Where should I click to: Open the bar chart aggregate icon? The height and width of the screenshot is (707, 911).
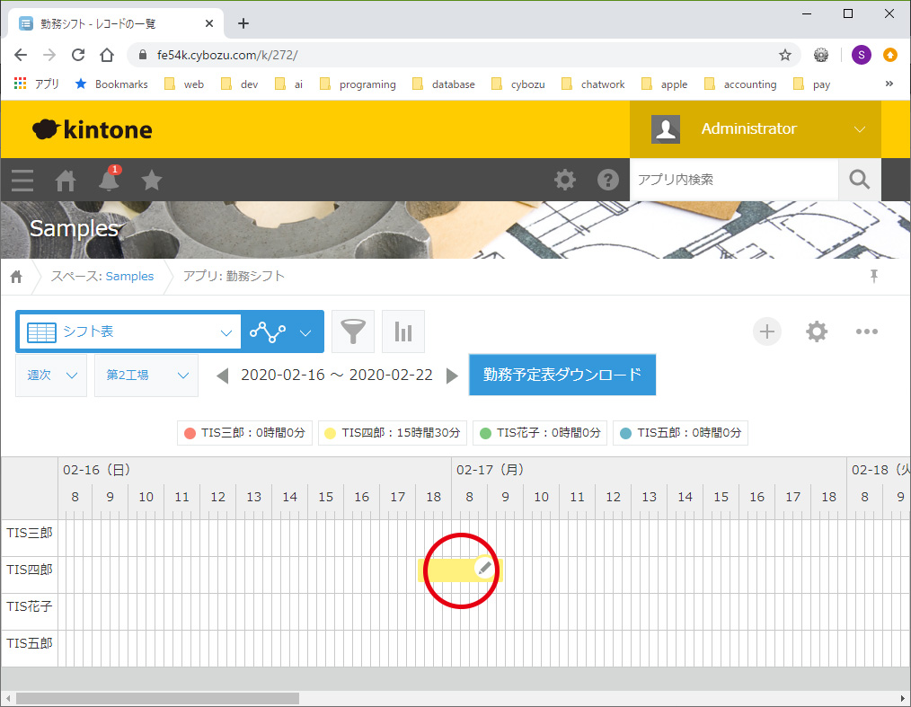pyautogui.click(x=403, y=331)
